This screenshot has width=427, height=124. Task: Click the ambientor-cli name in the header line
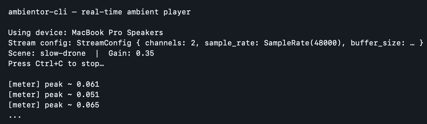[x=38, y=12]
